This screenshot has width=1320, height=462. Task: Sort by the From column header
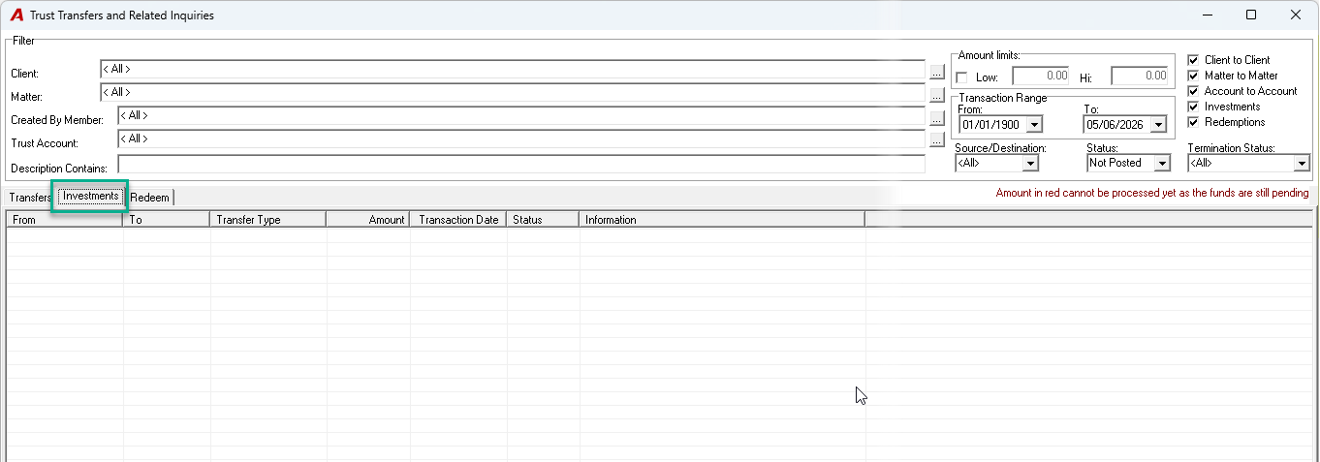click(x=64, y=220)
